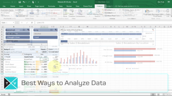Click Group Field
The height and width of the screenshot is (96, 172).
[51, 16]
